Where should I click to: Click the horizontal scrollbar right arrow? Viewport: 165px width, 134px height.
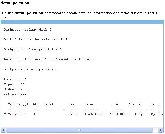161,130
